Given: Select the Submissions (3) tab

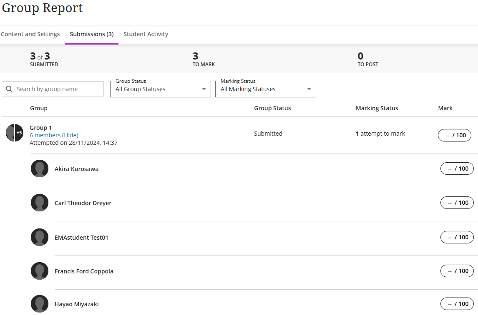Looking at the screenshot, I should (x=91, y=34).
